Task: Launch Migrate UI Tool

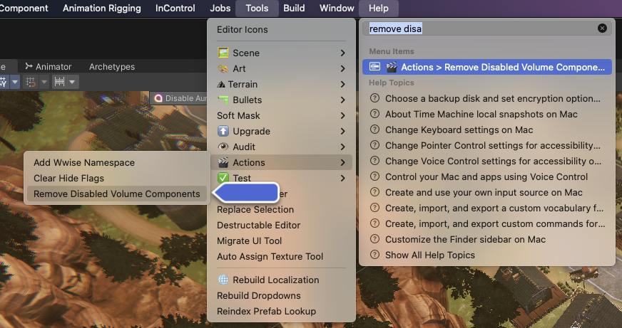Action: coord(281,240)
